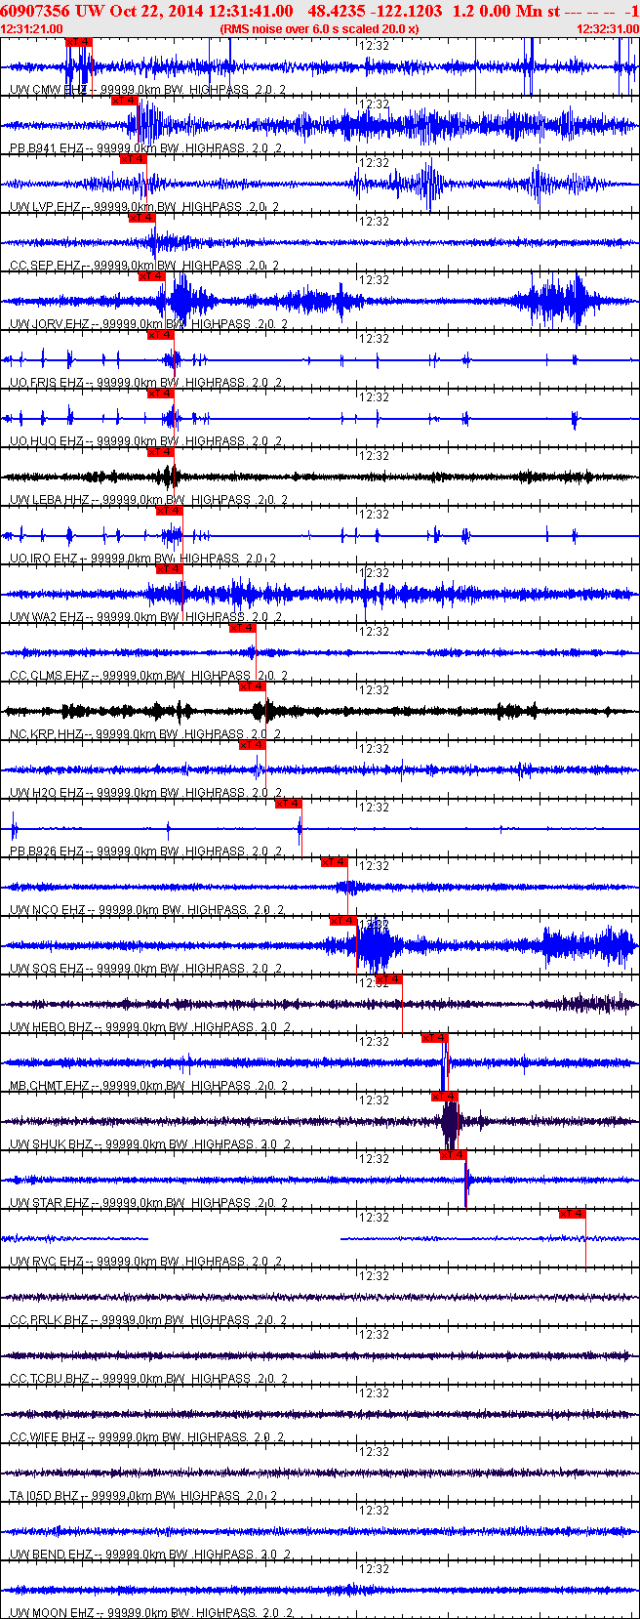Select the pick flag on UO IRO trace

pyautogui.click(x=169, y=511)
